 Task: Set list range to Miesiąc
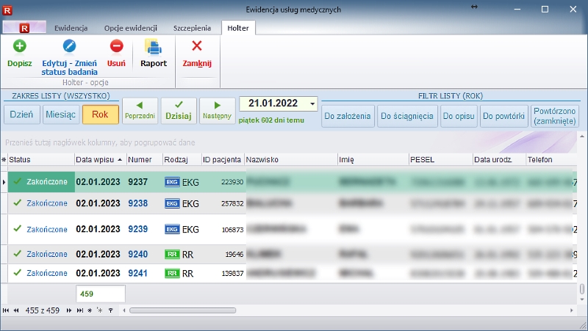tap(60, 115)
